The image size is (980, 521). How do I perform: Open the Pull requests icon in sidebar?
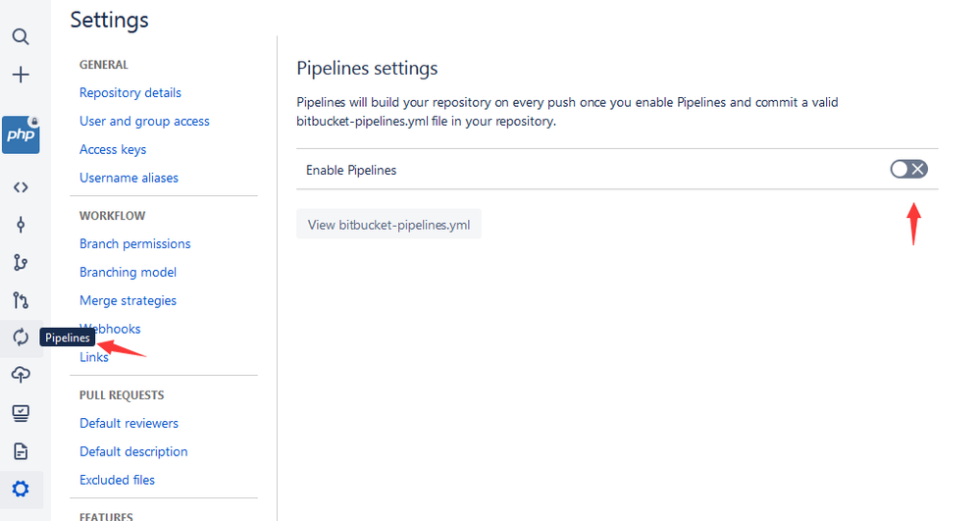click(21, 300)
